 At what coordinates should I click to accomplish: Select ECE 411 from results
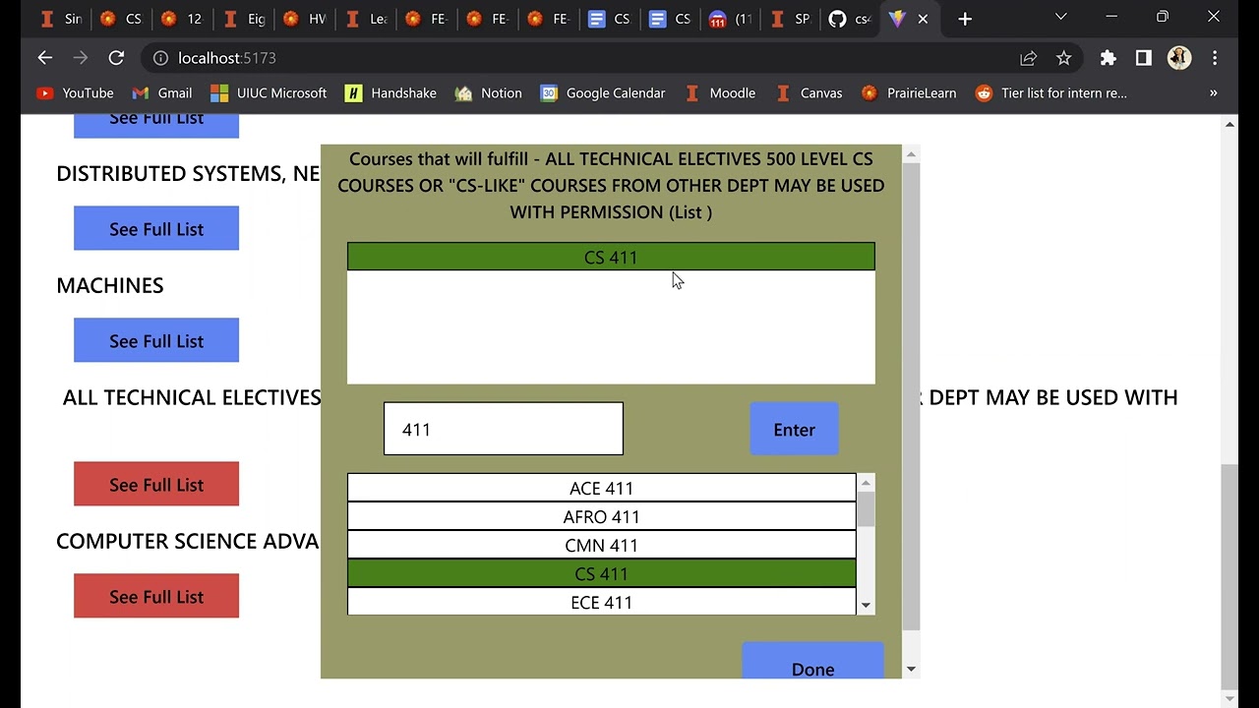coord(602,601)
